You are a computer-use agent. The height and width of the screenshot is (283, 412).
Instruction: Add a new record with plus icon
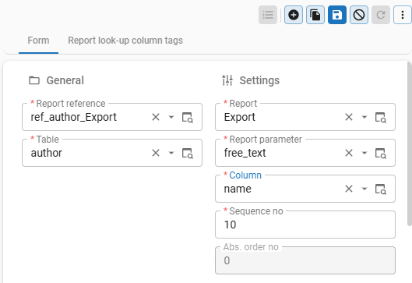pos(294,15)
